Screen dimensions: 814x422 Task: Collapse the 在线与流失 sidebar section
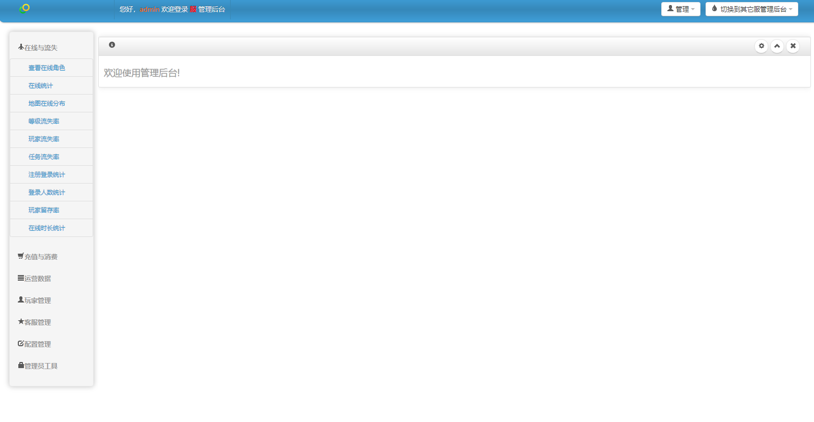click(x=38, y=47)
